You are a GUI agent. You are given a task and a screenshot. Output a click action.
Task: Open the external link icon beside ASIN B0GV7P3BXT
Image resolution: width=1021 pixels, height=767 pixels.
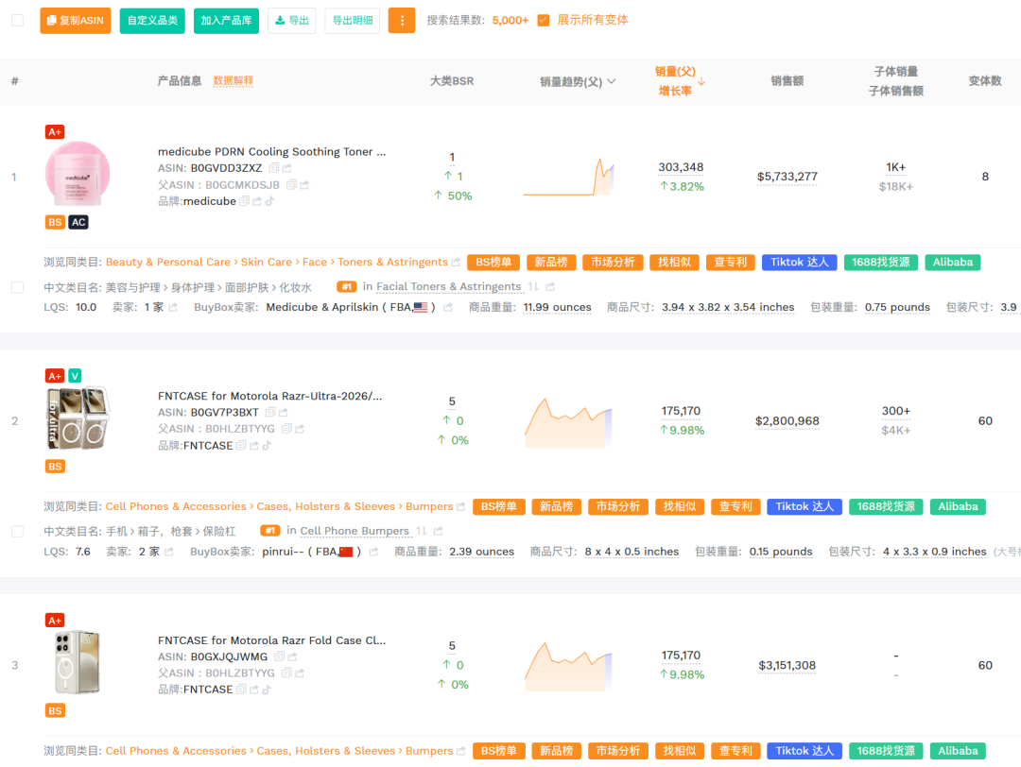coord(284,413)
